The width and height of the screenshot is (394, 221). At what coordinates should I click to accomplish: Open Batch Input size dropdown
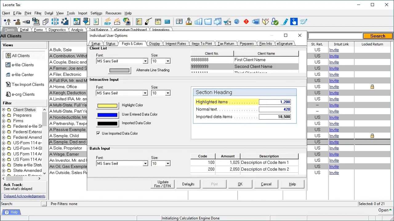[x=168, y=164]
